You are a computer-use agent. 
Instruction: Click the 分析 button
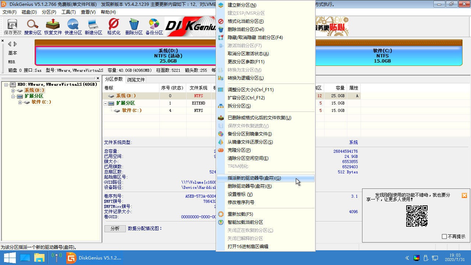pos(115,229)
